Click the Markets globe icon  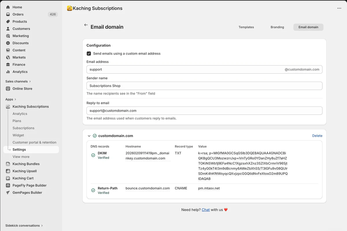coord(8,57)
